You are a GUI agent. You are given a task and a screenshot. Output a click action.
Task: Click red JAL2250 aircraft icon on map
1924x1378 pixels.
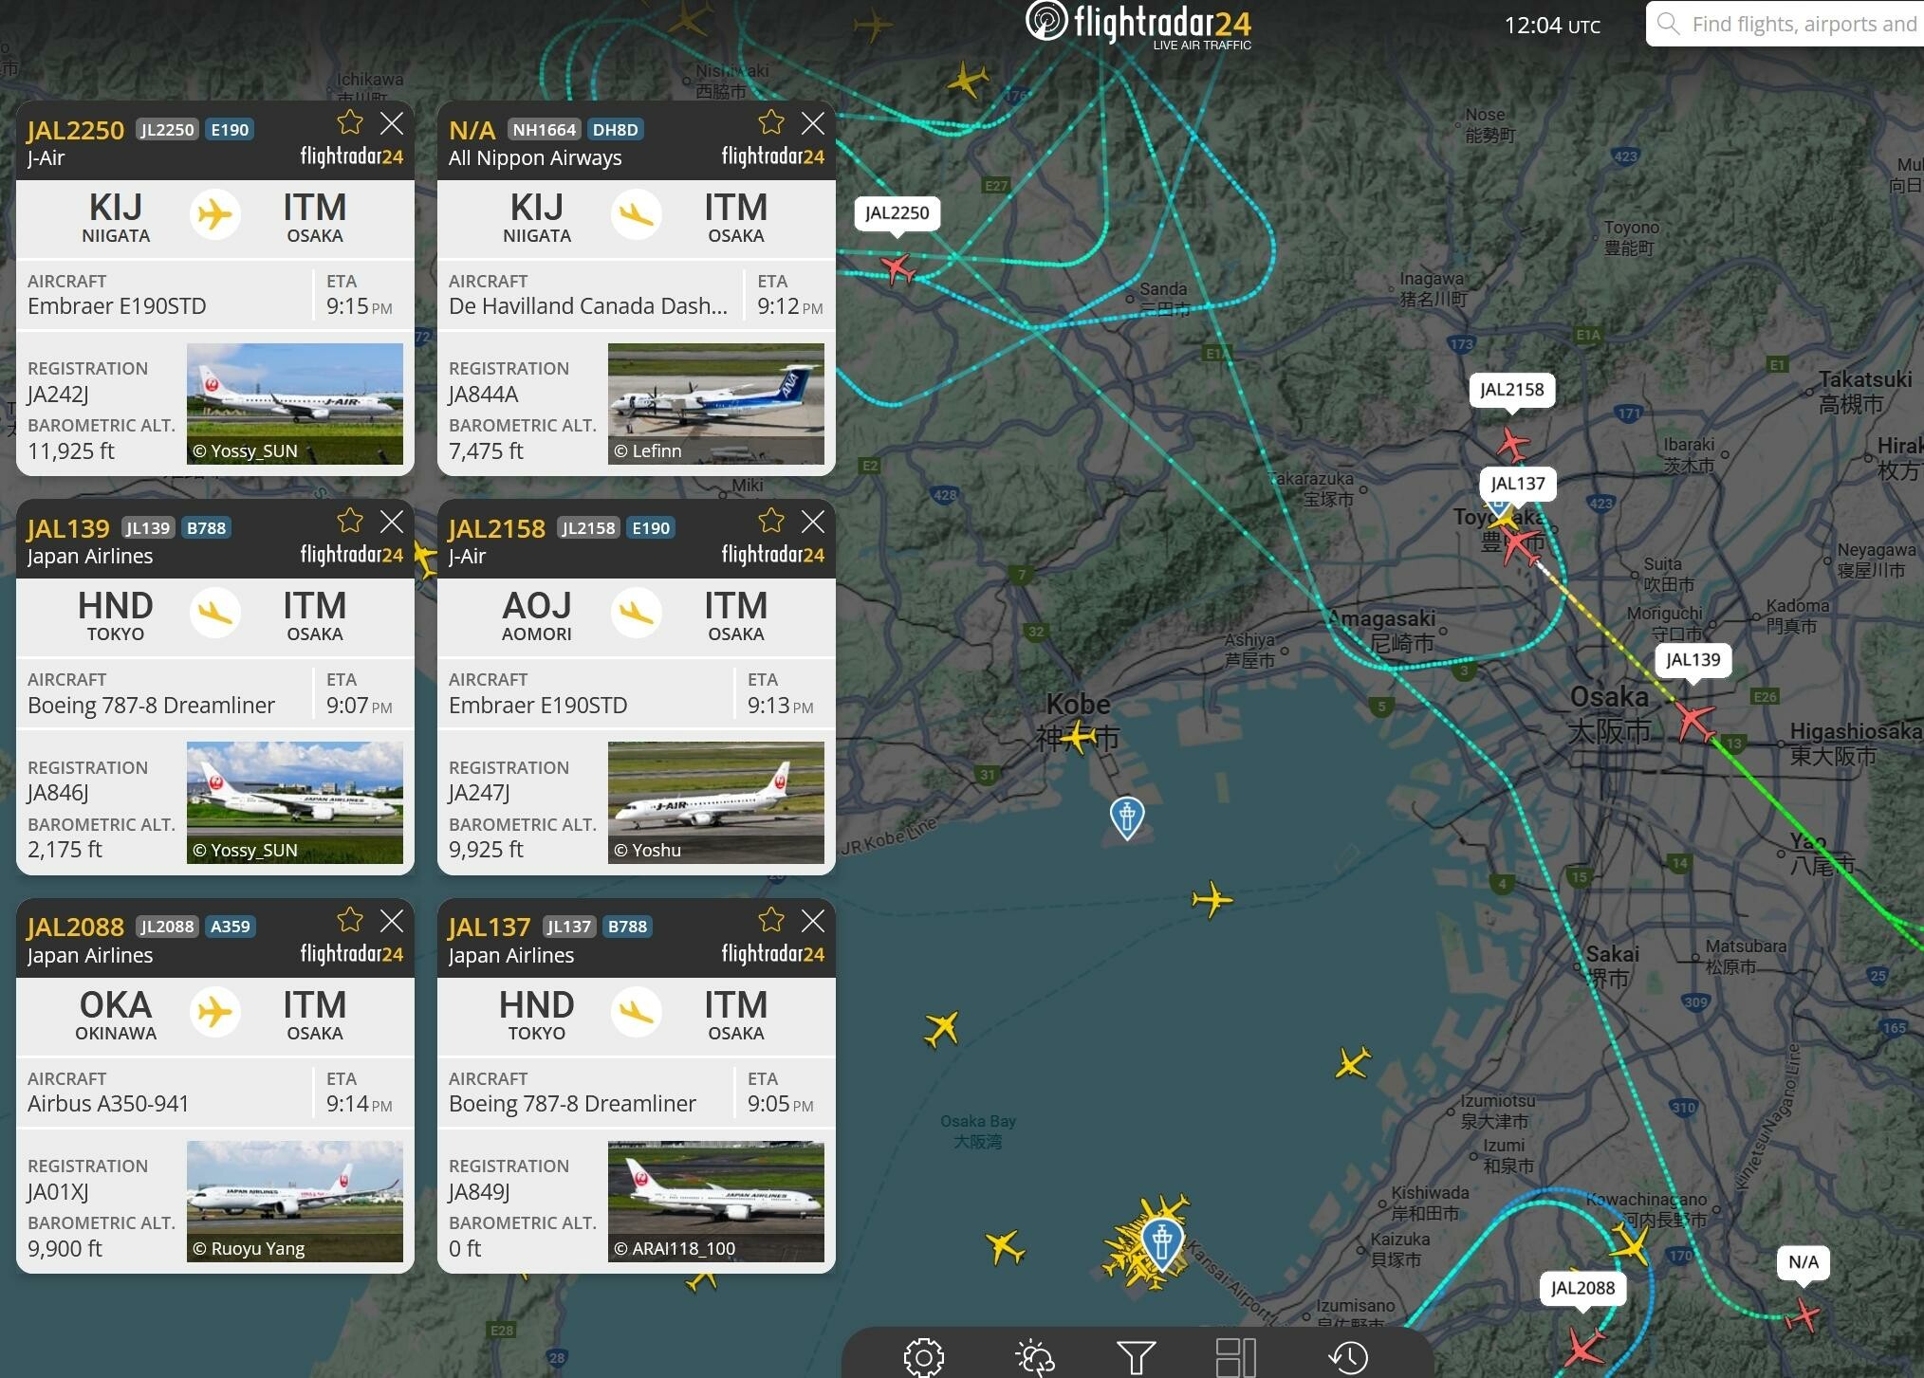(897, 268)
